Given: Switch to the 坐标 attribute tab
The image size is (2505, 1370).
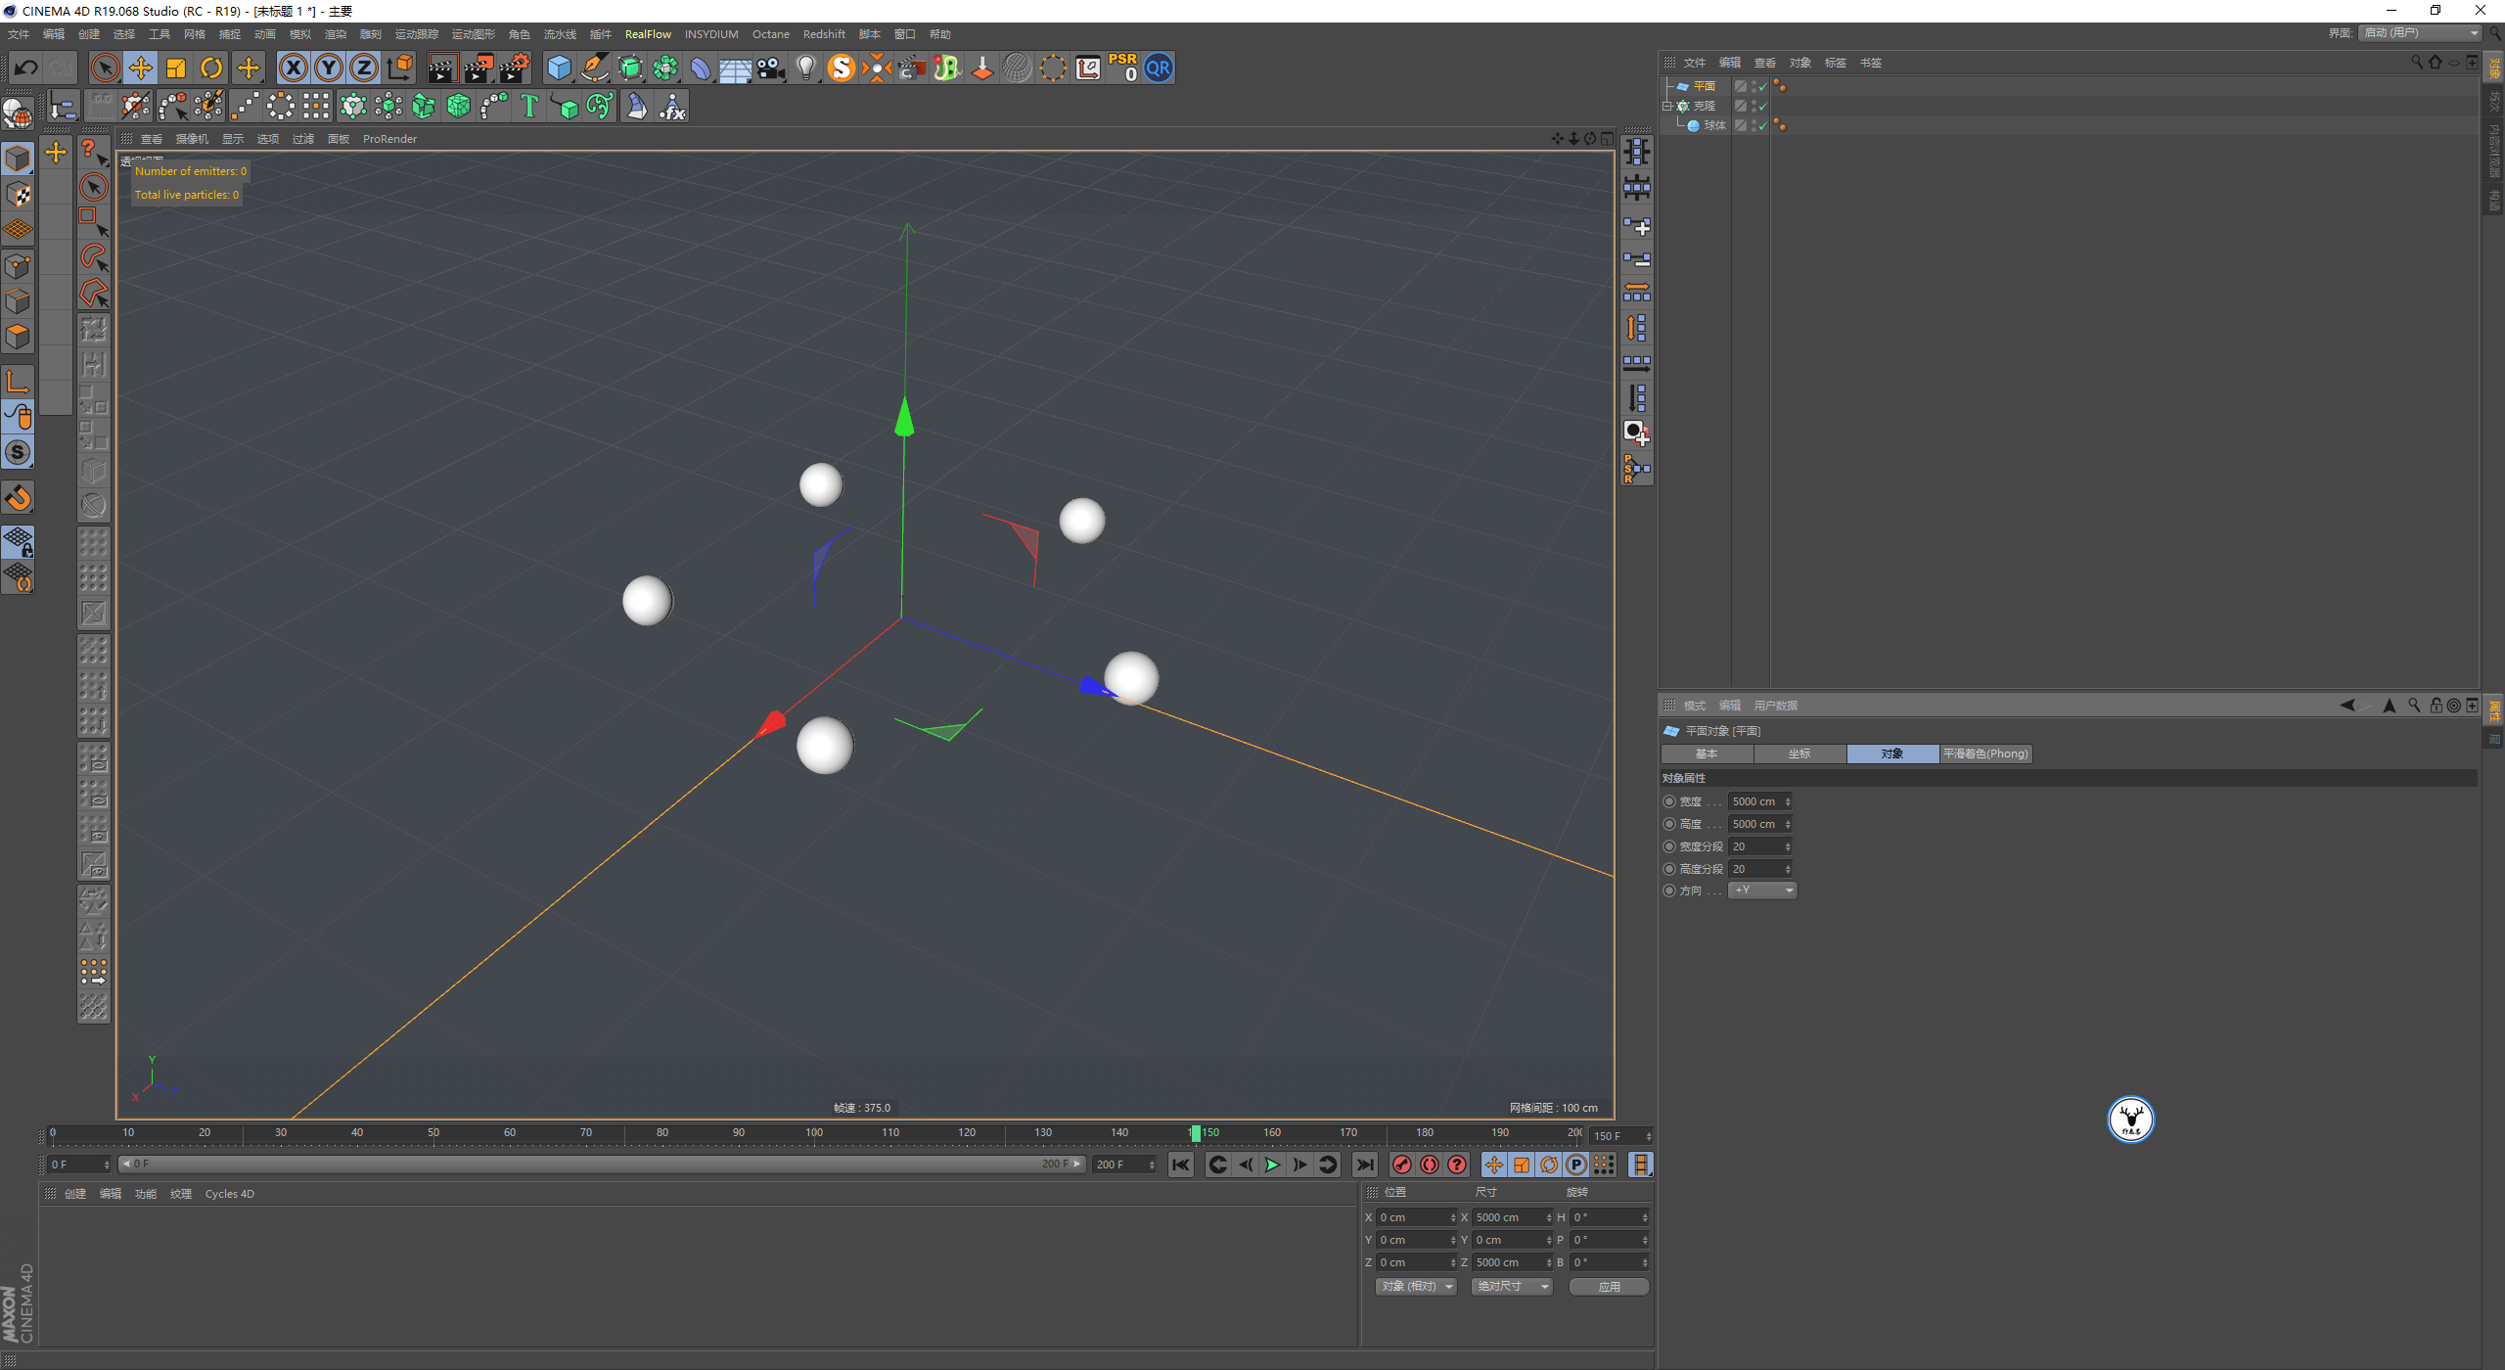Looking at the screenshot, I should click(1799, 753).
